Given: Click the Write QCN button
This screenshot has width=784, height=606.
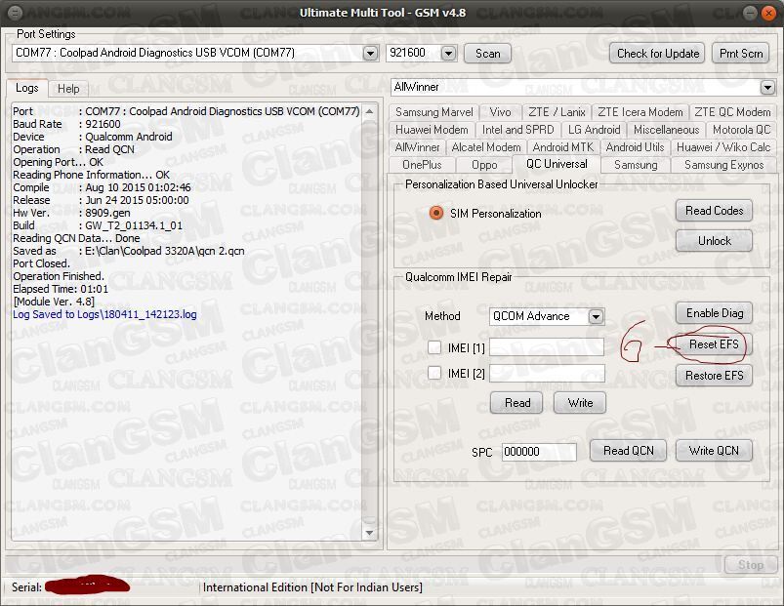Looking at the screenshot, I should tap(714, 451).
